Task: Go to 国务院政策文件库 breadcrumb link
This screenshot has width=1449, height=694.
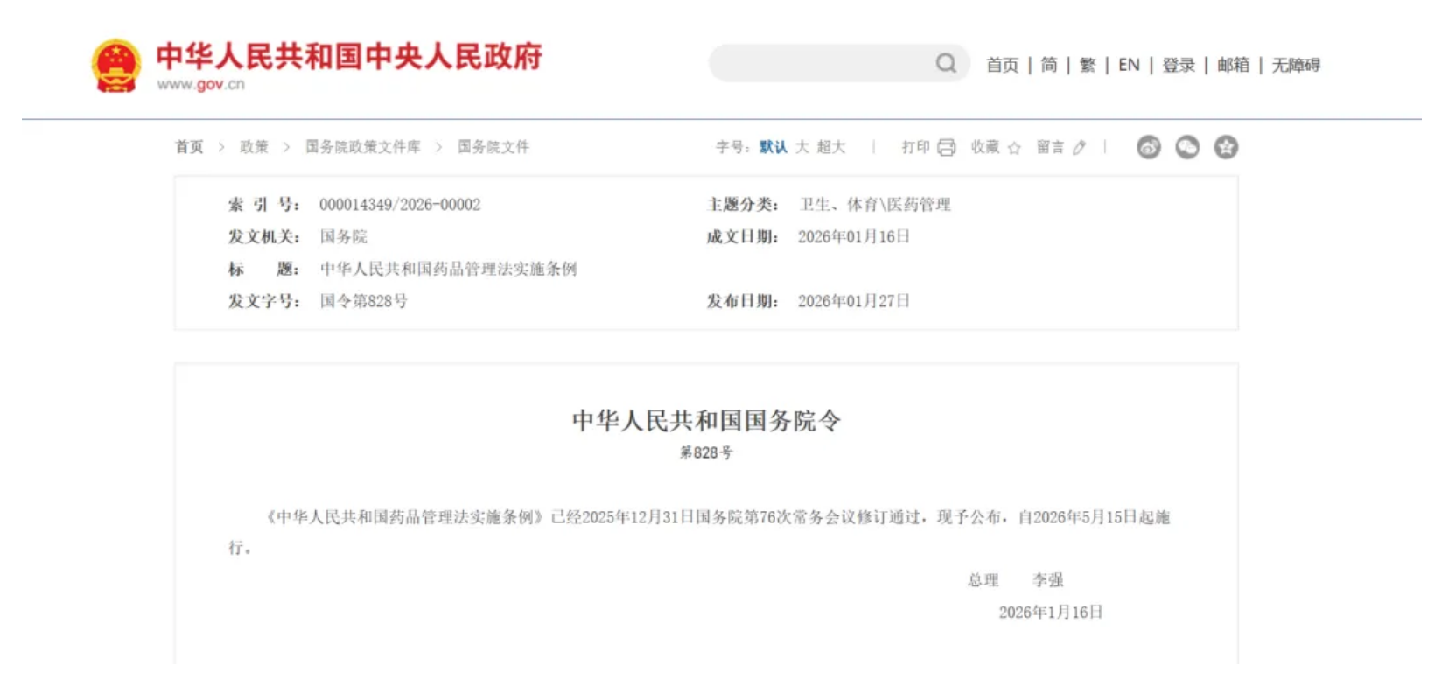Action: (362, 147)
